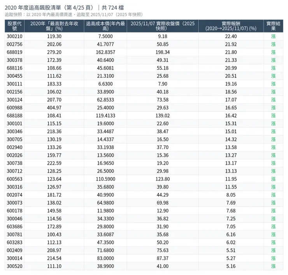The image size is (288, 275).
Task: Click the 22.40 return value
Action: [x=231, y=36]
